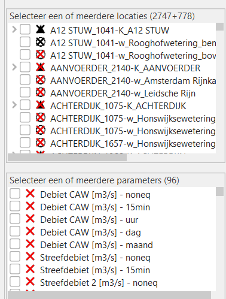Expand ACHTERDIJK_1075-K_ACHTERDIJK tree node

pyautogui.click(x=14, y=105)
